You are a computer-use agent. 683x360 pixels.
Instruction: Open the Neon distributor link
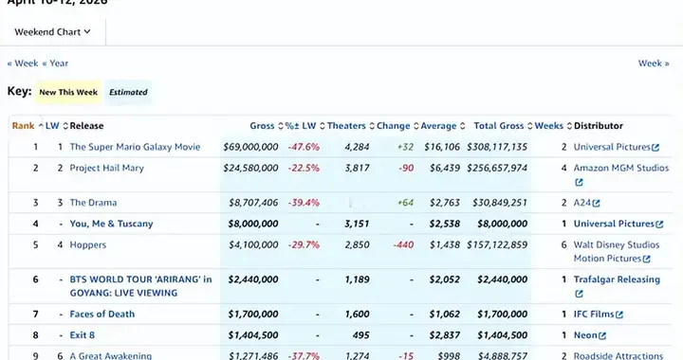tap(585, 335)
